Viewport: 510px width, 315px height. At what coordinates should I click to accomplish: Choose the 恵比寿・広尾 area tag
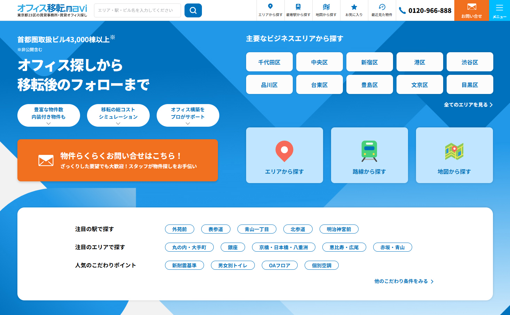(344, 247)
